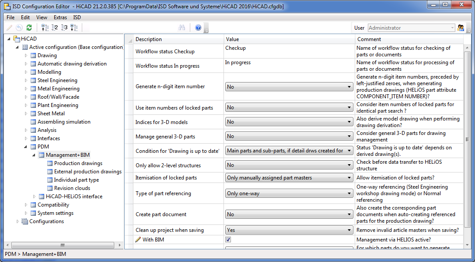The width and height of the screenshot is (475, 262).
Task: Select Compatibility in tree
Action: pos(53,205)
